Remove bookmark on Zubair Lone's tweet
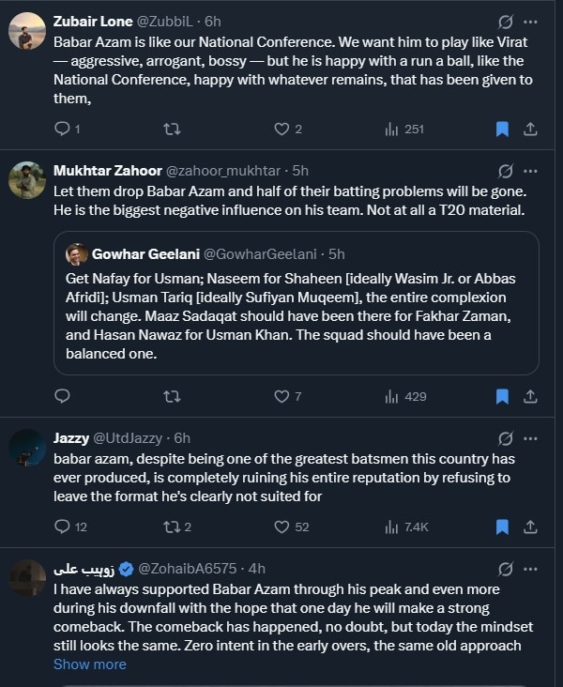The image size is (563, 687). point(502,129)
